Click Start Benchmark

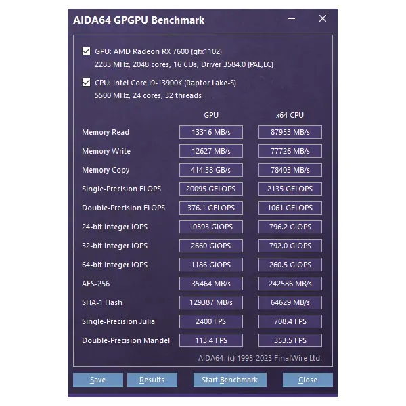[x=229, y=380]
